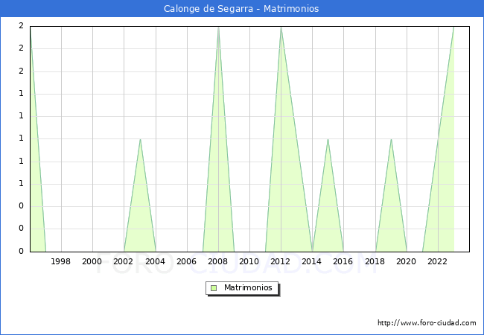Click the 2000 x-axis label

[92, 261]
